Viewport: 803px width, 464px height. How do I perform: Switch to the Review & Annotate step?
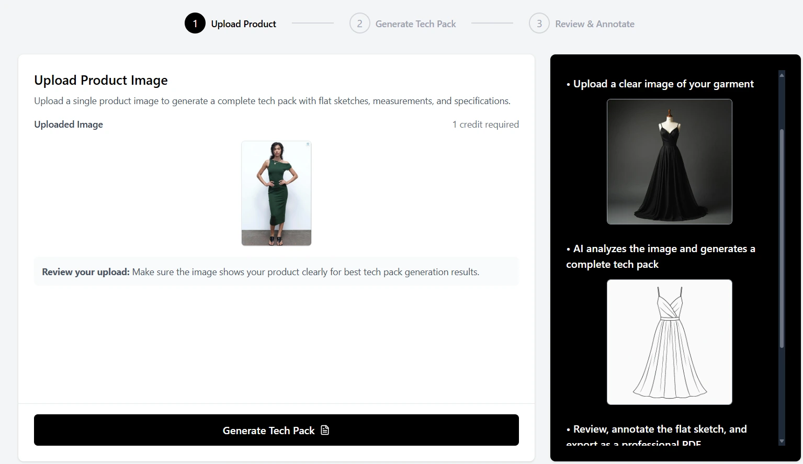pos(594,24)
